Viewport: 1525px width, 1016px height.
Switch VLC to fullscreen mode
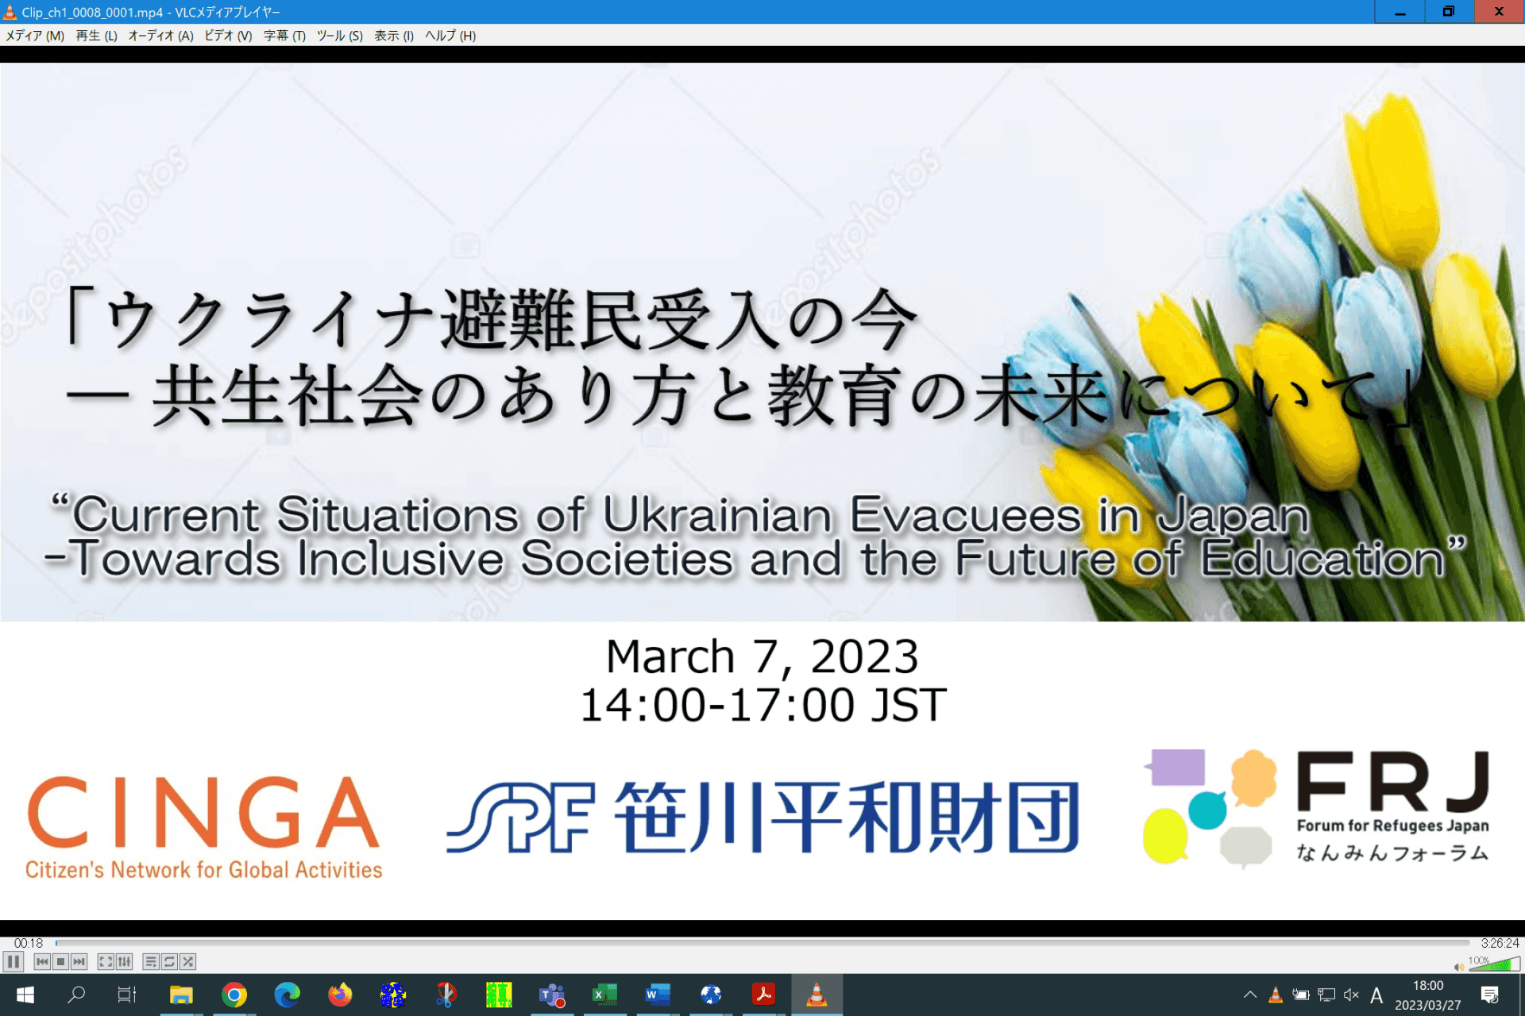click(104, 960)
